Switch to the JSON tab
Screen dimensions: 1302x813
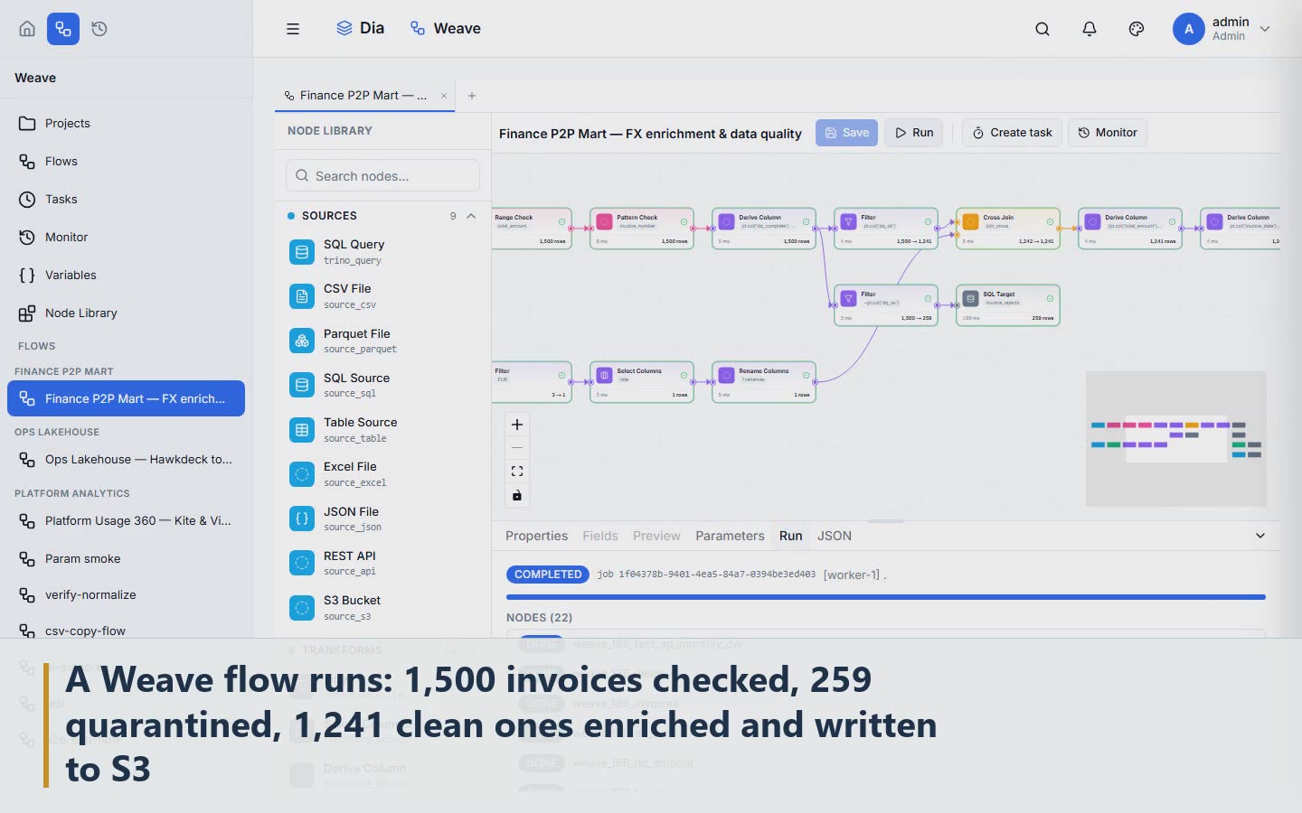coord(835,536)
